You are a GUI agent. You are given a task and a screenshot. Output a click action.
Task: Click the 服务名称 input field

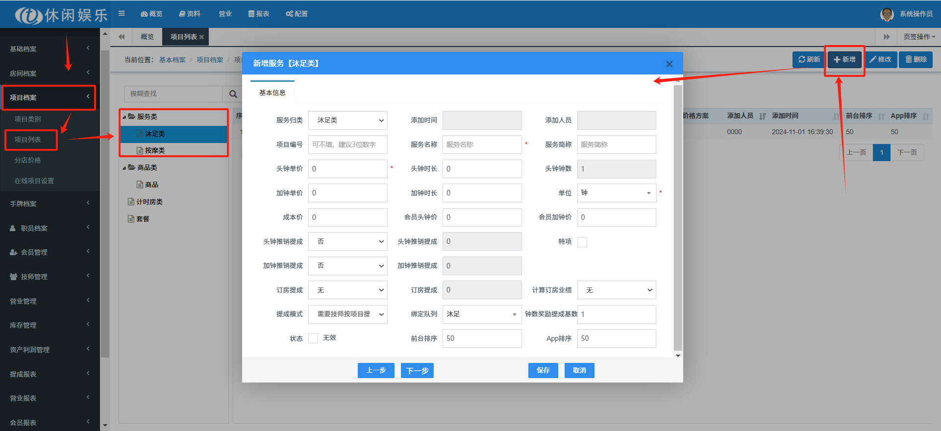pyautogui.click(x=482, y=144)
